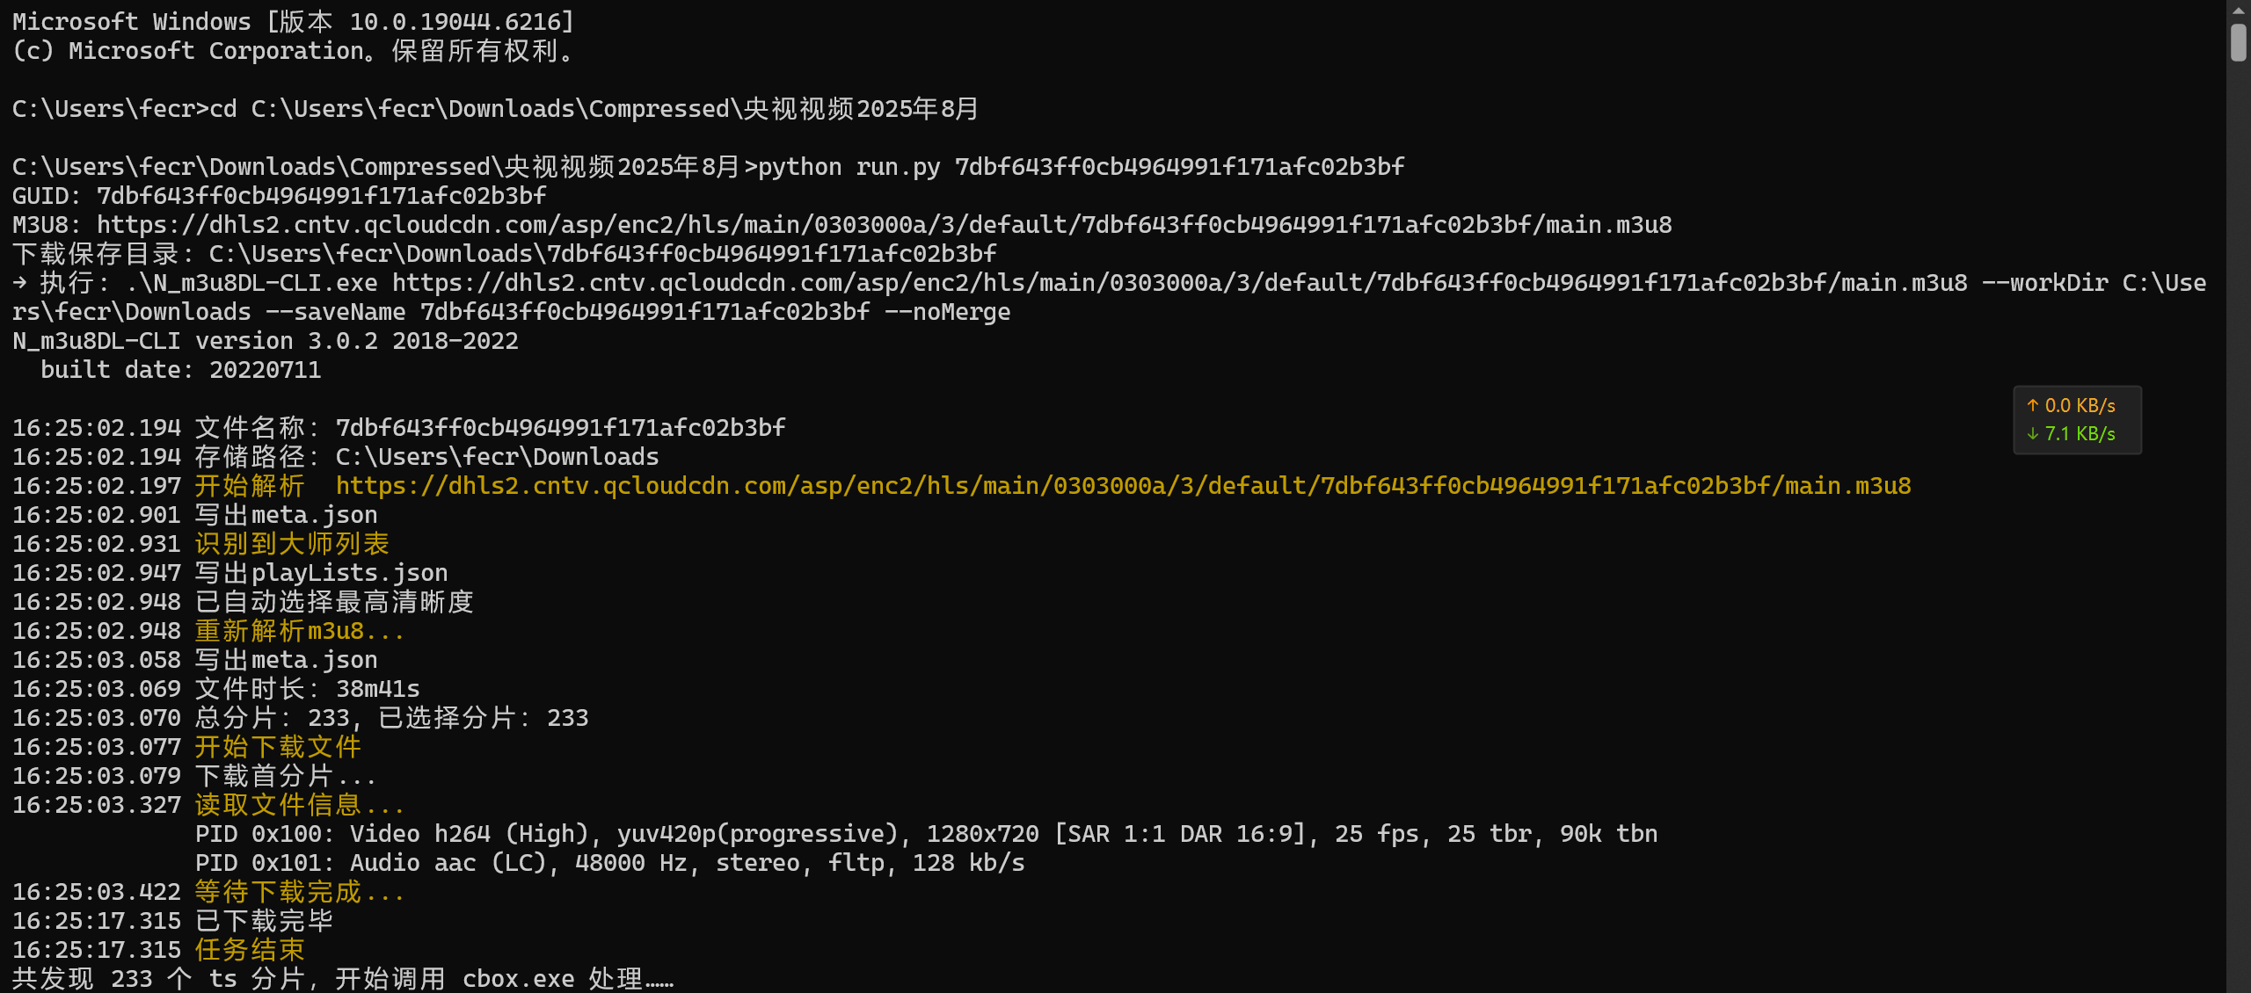Click the N_m3u8DL-CLI version 3.0.2 line
This screenshot has width=2251, height=993.
pos(266,341)
